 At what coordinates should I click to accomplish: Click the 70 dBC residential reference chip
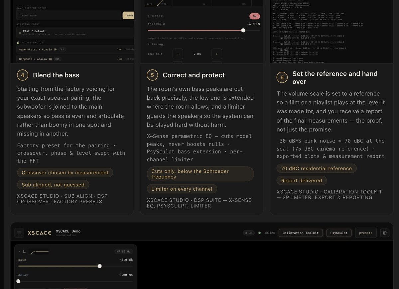(317, 168)
